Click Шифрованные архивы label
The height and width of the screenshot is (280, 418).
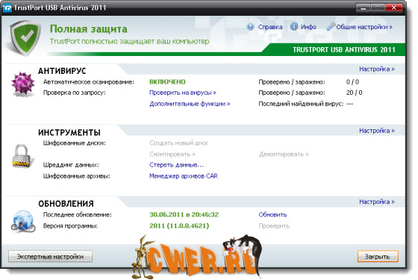coord(76,176)
